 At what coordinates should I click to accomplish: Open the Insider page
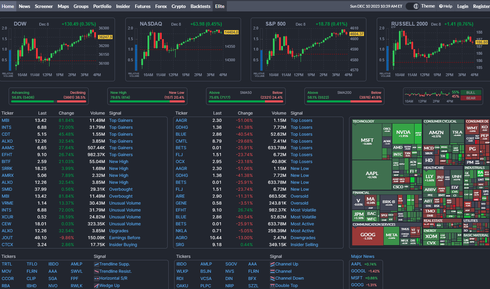click(123, 6)
